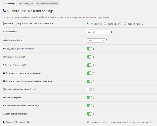Viewport: 157px width, 126px height.
Task: Click the Restrict MPD to certain sites label
Action: 18,122
